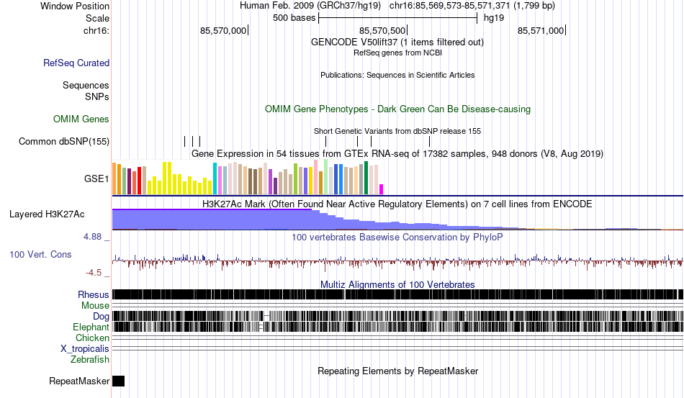Click the cyan bar in GTEx expression chart

[215, 178]
